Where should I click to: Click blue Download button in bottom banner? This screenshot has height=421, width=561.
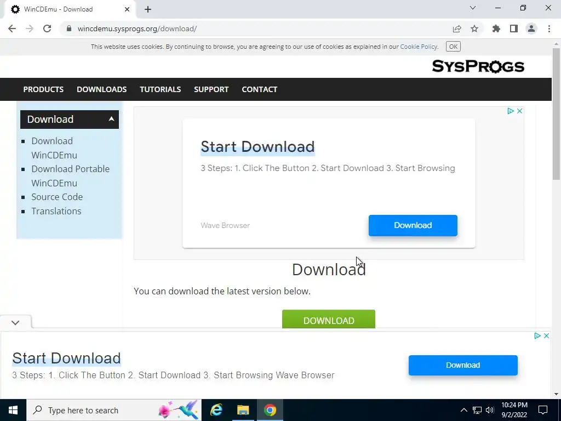click(463, 365)
